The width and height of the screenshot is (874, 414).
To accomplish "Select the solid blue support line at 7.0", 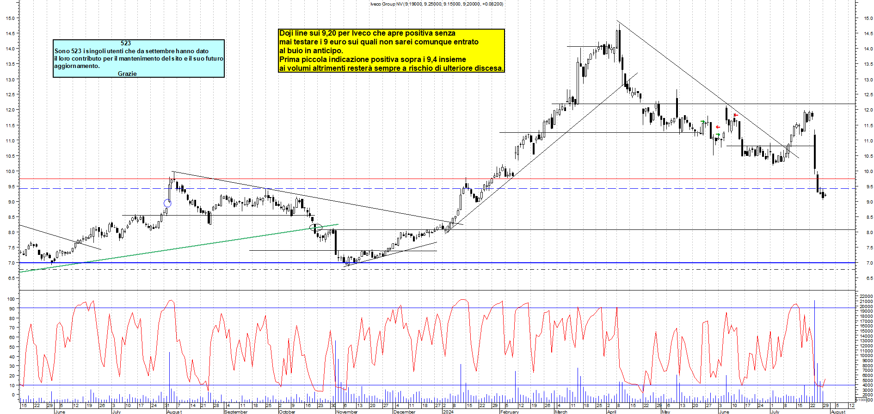I will tap(437, 263).
